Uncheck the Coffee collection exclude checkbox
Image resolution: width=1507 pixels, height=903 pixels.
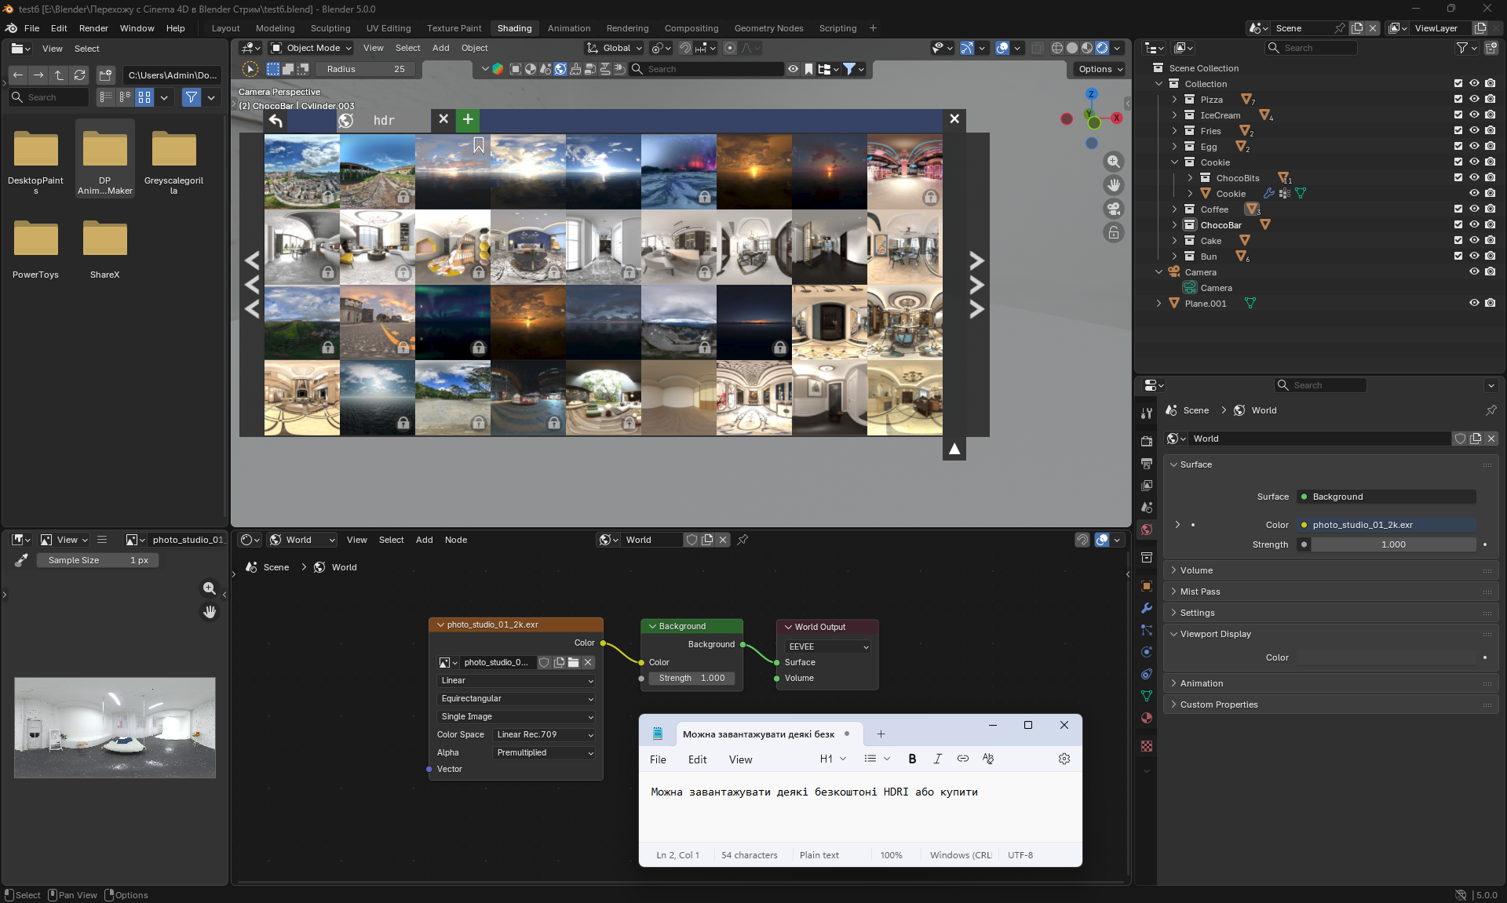pyautogui.click(x=1458, y=209)
